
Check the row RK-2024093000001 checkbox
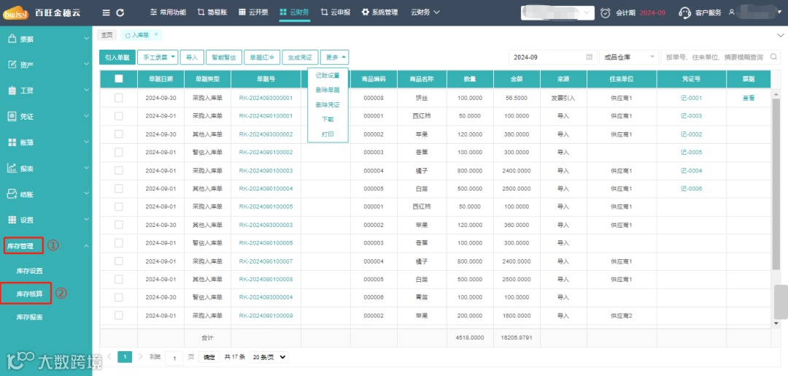(119, 98)
